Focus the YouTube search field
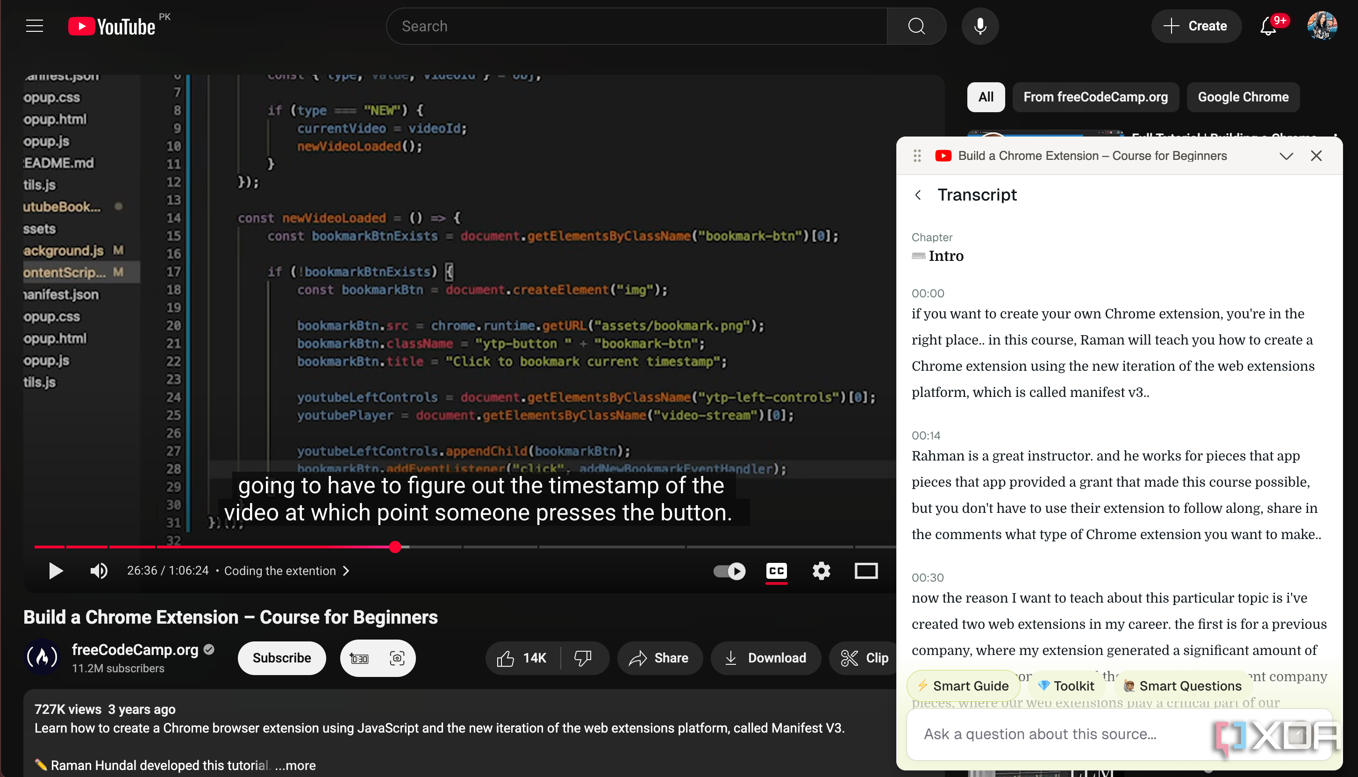This screenshot has height=777, width=1358. coord(637,26)
